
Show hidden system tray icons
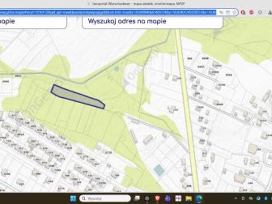click(x=236, y=198)
